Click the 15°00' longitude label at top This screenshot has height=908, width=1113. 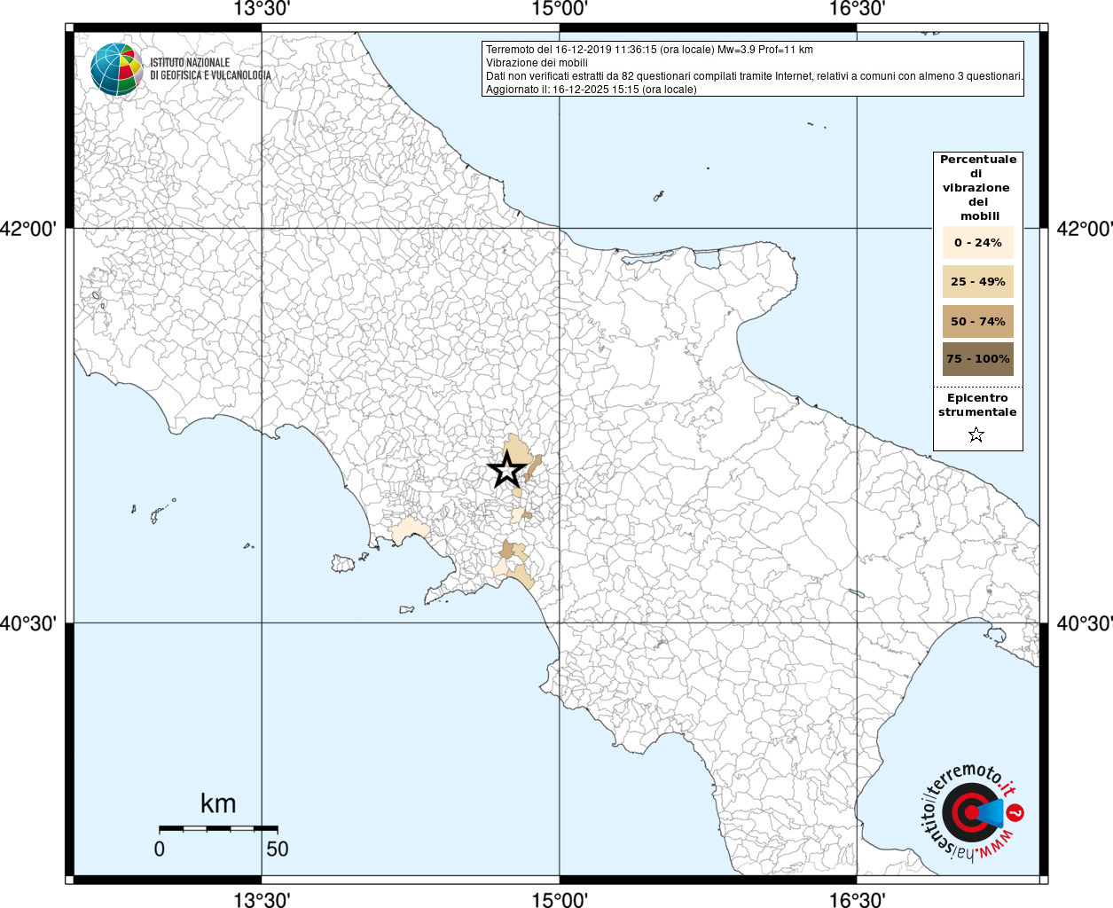[x=560, y=10]
